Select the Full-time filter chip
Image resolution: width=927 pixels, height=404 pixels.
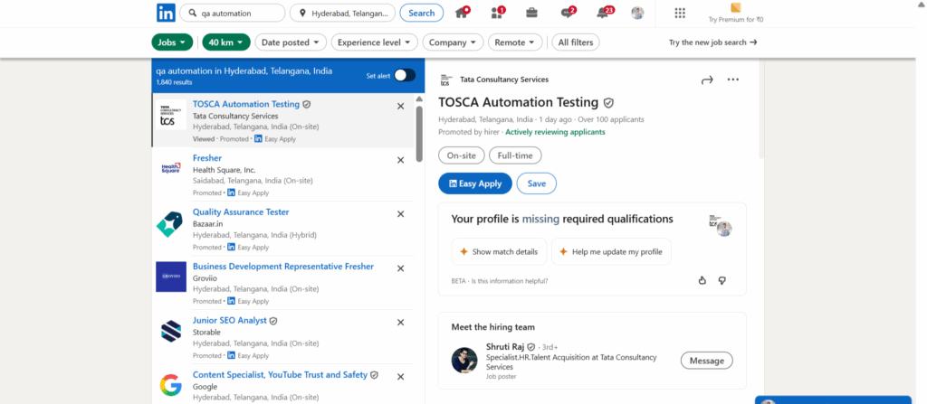click(515, 155)
